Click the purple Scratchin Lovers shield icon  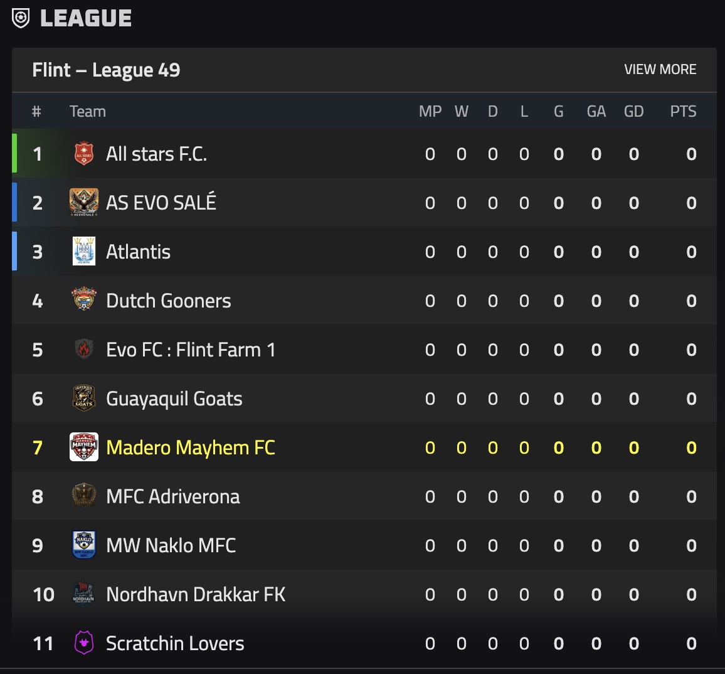84,643
